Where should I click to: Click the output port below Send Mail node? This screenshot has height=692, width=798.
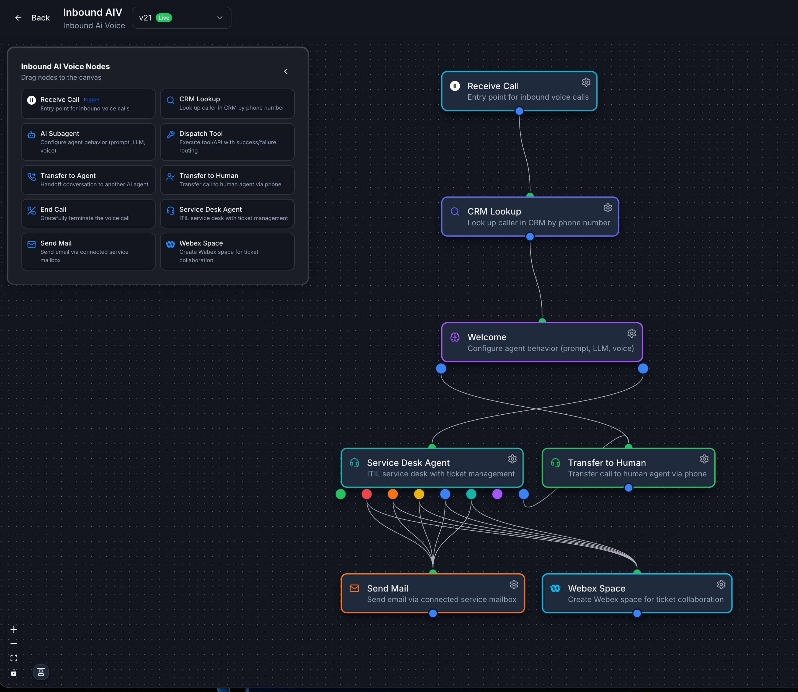click(433, 613)
